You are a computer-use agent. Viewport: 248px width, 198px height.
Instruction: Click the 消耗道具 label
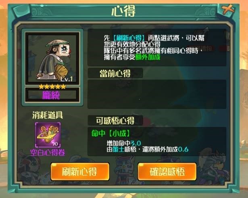[48, 115]
